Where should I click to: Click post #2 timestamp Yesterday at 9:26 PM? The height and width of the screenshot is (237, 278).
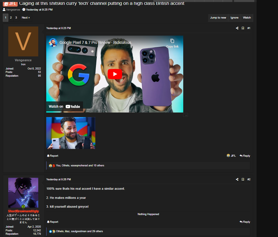[x=59, y=179]
